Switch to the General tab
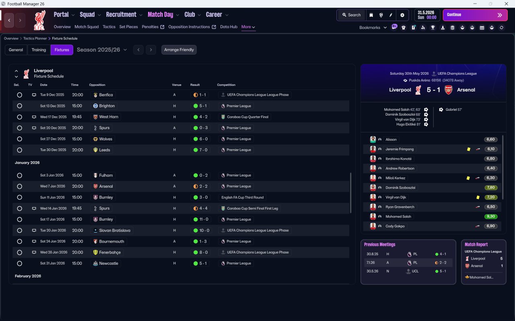This screenshot has height=321, width=515. coord(16,50)
